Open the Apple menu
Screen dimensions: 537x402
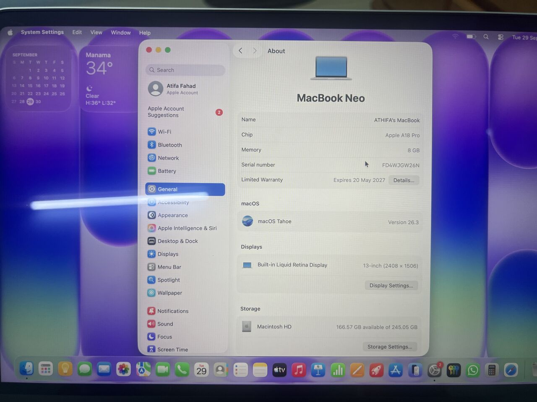pos(10,32)
